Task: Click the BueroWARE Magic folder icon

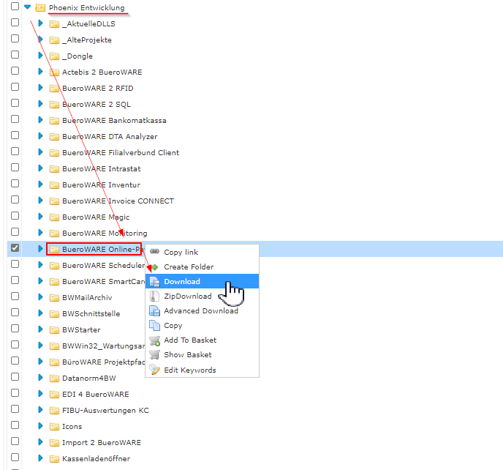Action: [x=55, y=217]
